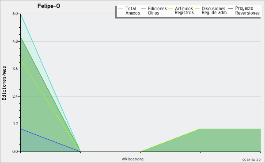This screenshot has width=265, height=163.
Task: Click the CC BY-SA 3.0 license text
Action: (x=251, y=159)
